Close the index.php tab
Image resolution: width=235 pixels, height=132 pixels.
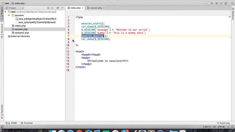(82, 8)
